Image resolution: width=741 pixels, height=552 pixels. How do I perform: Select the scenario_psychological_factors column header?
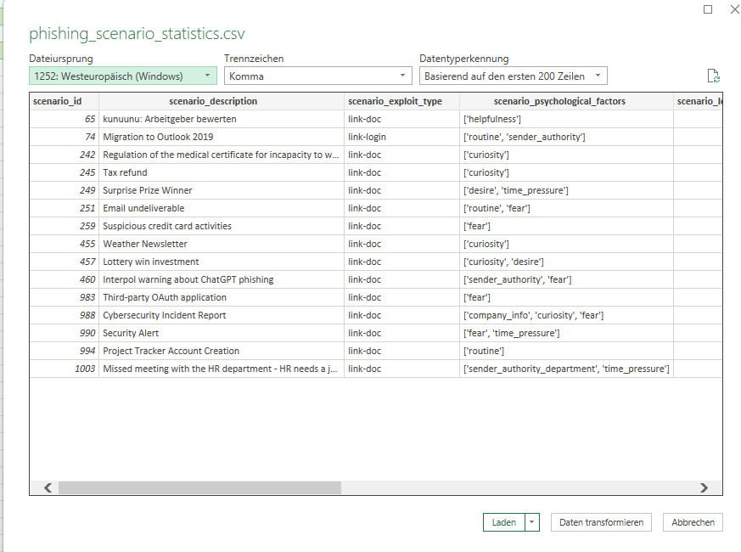pyautogui.click(x=565, y=101)
